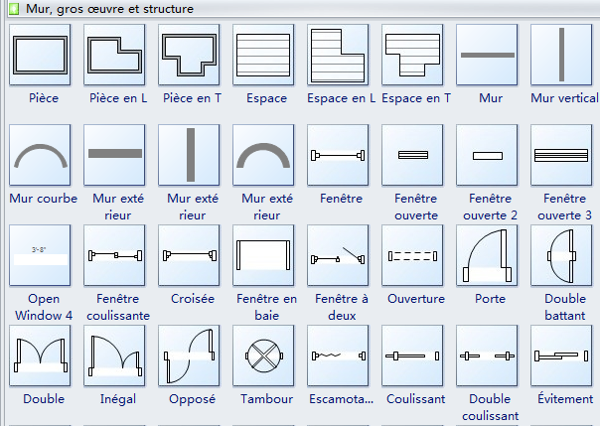Select the vertical Mur extérieur shape

189,155
